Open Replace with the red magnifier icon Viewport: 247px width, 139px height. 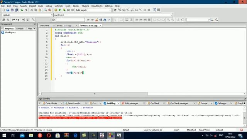[x=50, y=10]
